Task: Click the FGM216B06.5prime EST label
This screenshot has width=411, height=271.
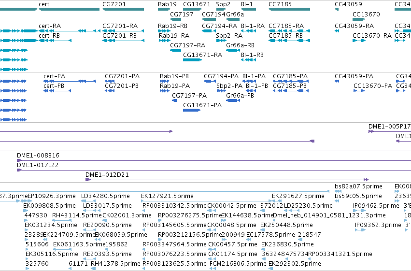Action: 238,264
